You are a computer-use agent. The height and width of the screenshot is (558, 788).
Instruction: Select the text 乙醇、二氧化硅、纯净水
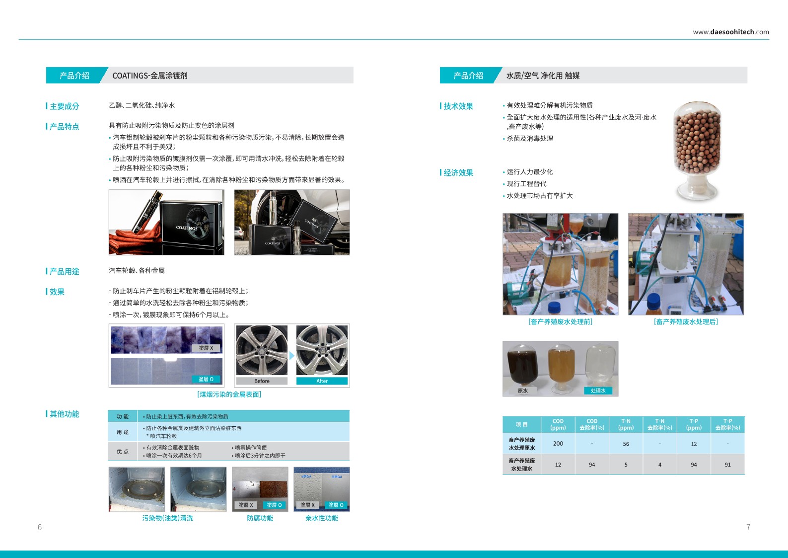coord(142,105)
